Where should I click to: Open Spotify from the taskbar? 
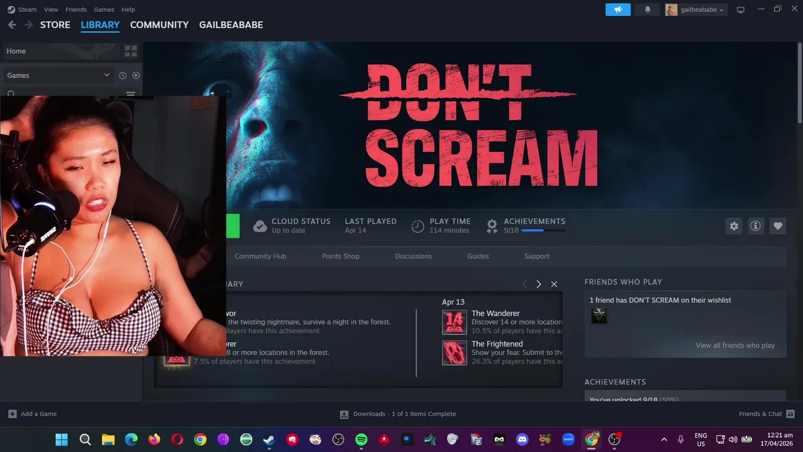coord(361,439)
